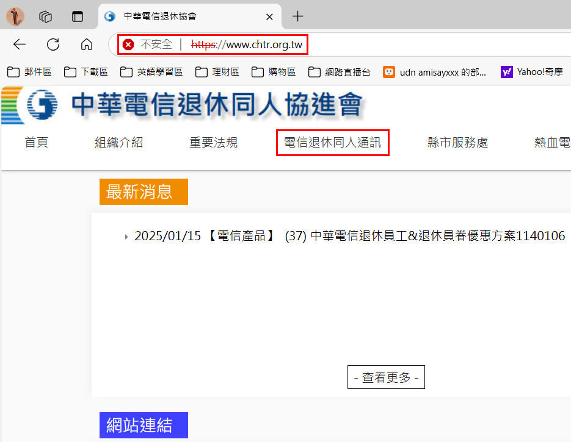
Task: Click the not secure warning icon
Action: [128, 45]
